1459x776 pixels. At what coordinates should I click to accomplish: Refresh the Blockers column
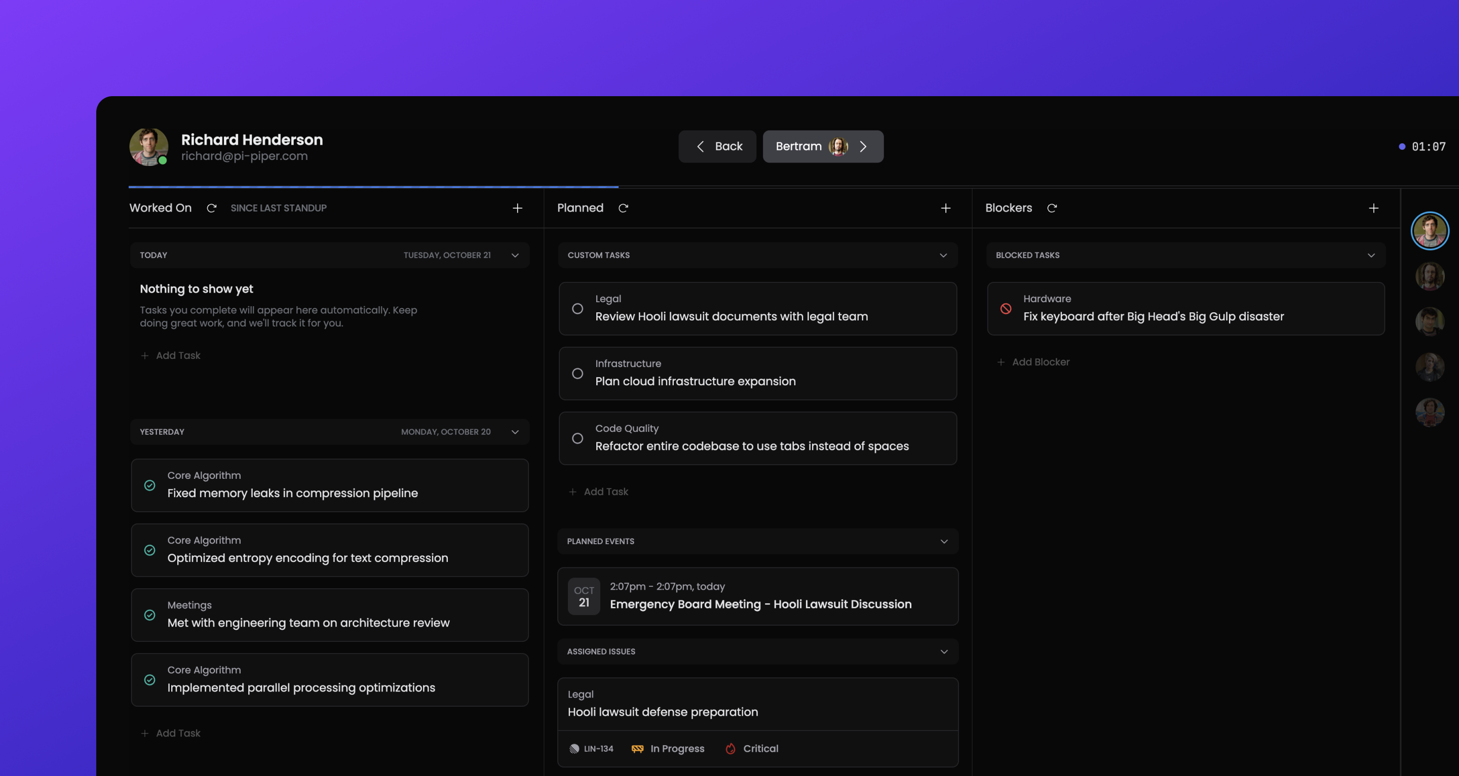[x=1052, y=208]
